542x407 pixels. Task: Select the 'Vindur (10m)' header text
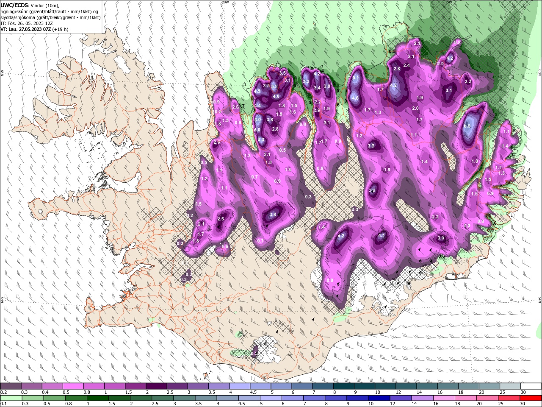pos(45,5)
